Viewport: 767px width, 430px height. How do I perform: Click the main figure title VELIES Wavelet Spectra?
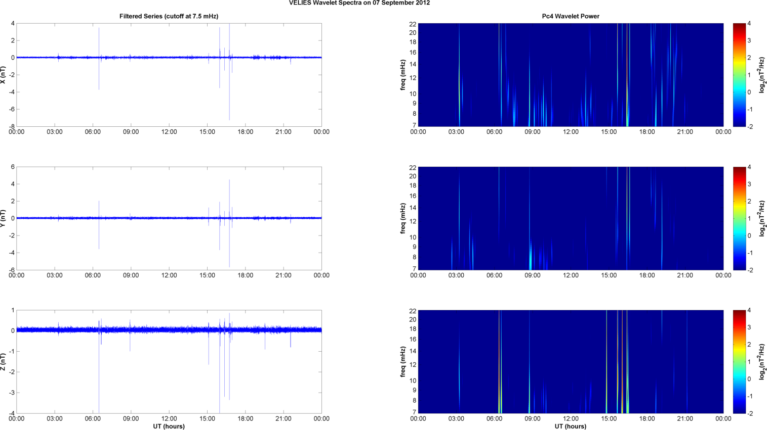tap(359, 3)
